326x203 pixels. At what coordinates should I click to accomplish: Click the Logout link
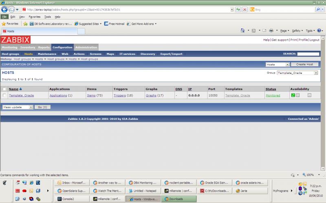[x=314, y=40]
